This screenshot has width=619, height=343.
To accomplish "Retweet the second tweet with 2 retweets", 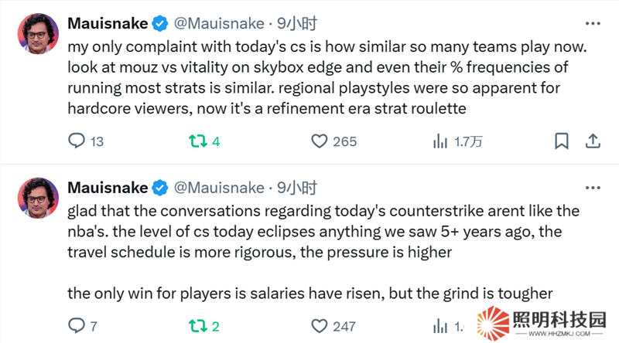I will (x=197, y=327).
